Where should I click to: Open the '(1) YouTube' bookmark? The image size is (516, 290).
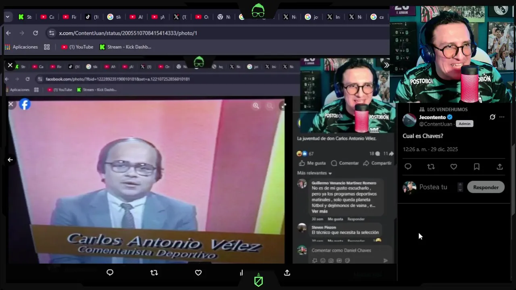pyautogui.click(x=77, y=47)
